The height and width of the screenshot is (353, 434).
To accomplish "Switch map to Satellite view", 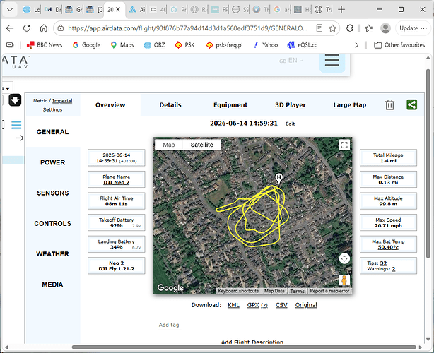I will 201,145.
